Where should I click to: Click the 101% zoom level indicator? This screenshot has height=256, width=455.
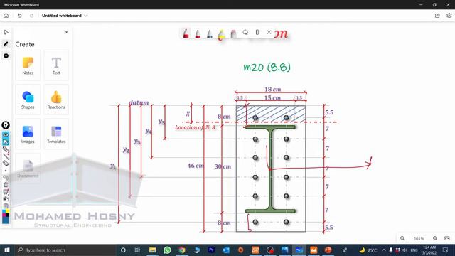pos(419,239)
